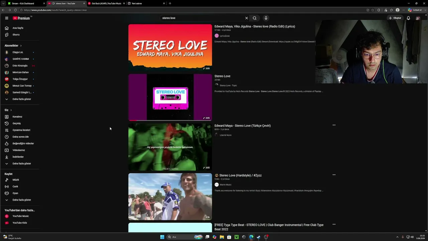Run the search with the magnifier button

coord(254,18)
